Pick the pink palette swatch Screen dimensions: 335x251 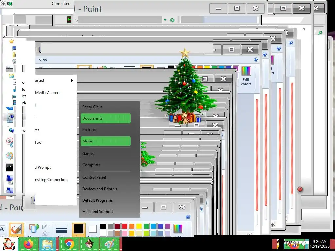125,233
